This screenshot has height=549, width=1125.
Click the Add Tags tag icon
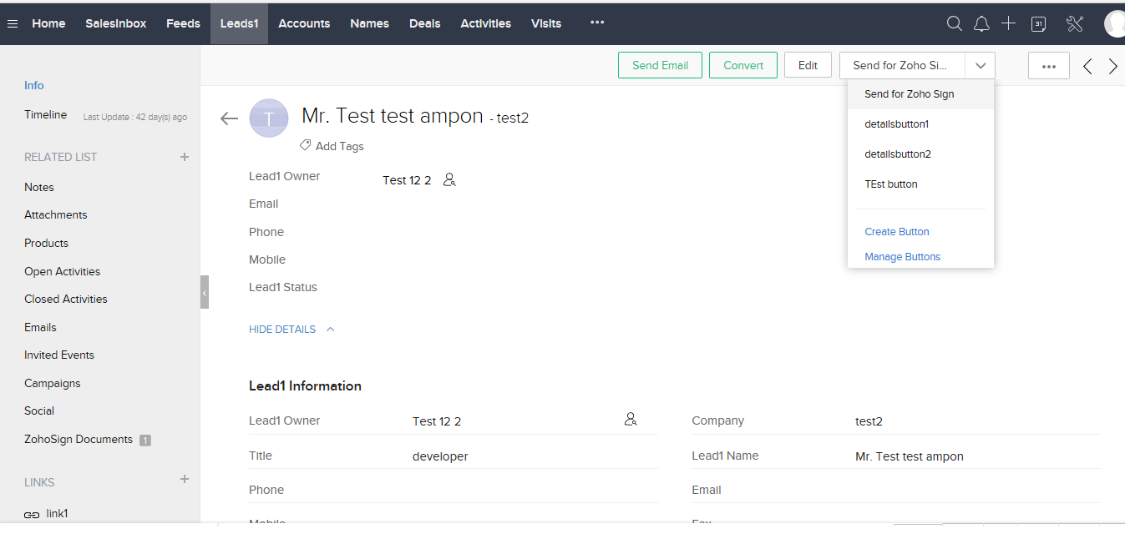tap(304, 145)
